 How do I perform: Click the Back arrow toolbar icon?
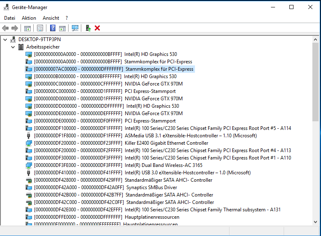[5, 28]
